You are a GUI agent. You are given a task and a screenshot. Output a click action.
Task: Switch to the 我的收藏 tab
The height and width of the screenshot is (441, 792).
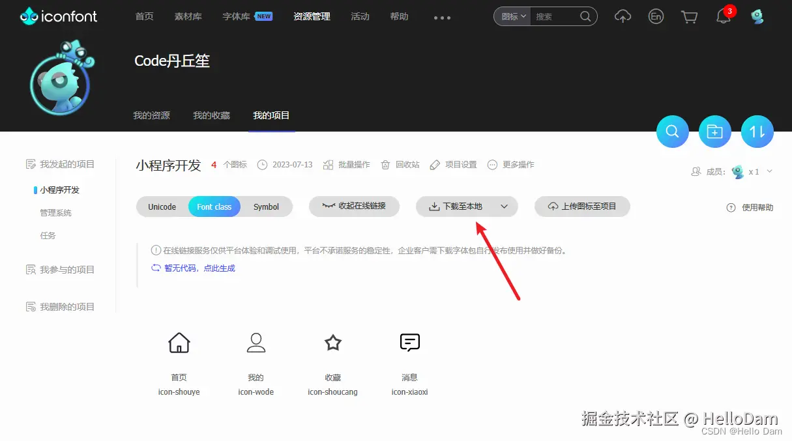[x=211, y=115]
